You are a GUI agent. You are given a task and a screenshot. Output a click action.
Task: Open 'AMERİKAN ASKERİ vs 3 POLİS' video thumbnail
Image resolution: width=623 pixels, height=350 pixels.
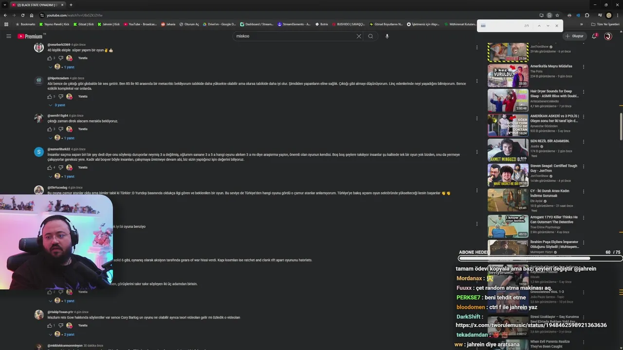tap(508, 125)
